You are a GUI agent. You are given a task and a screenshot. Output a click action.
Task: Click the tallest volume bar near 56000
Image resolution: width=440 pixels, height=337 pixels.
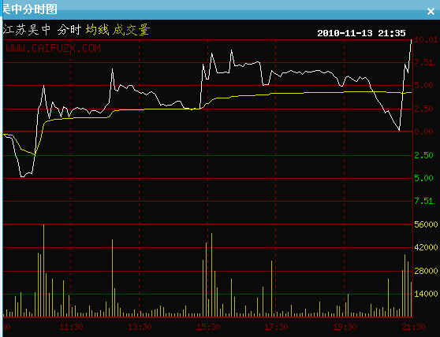pos(44,270)
